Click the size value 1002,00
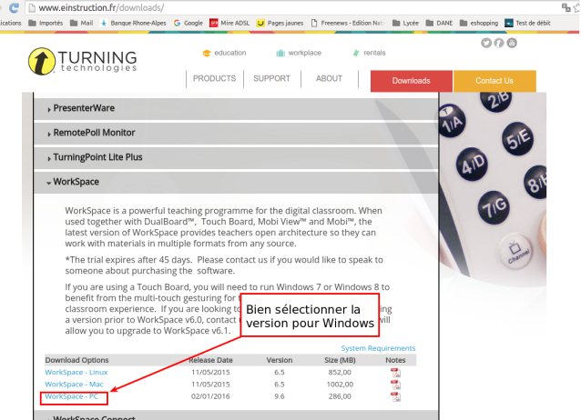581x420 pixels. (340, 385)
